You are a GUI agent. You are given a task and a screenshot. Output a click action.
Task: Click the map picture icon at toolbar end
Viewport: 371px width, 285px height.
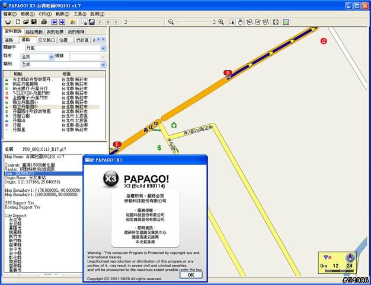click(286, 22)
